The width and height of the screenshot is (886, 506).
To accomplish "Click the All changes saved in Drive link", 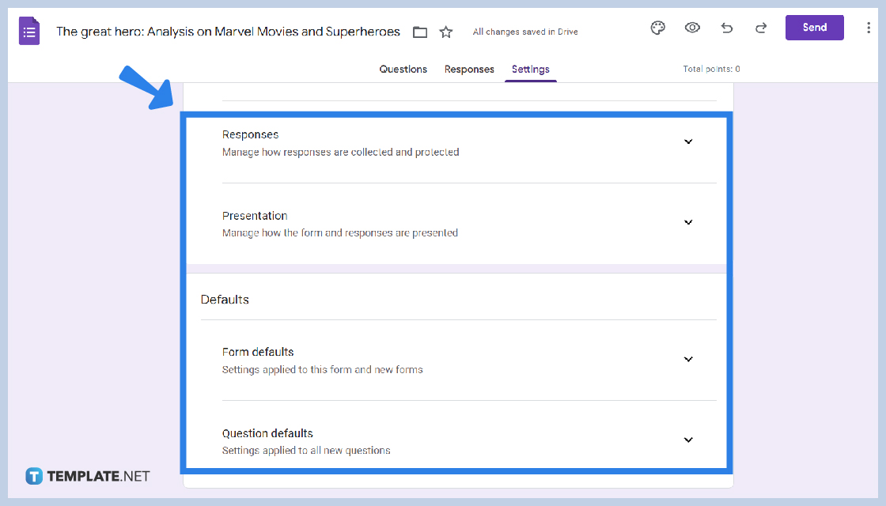I will tap(525, 32).
